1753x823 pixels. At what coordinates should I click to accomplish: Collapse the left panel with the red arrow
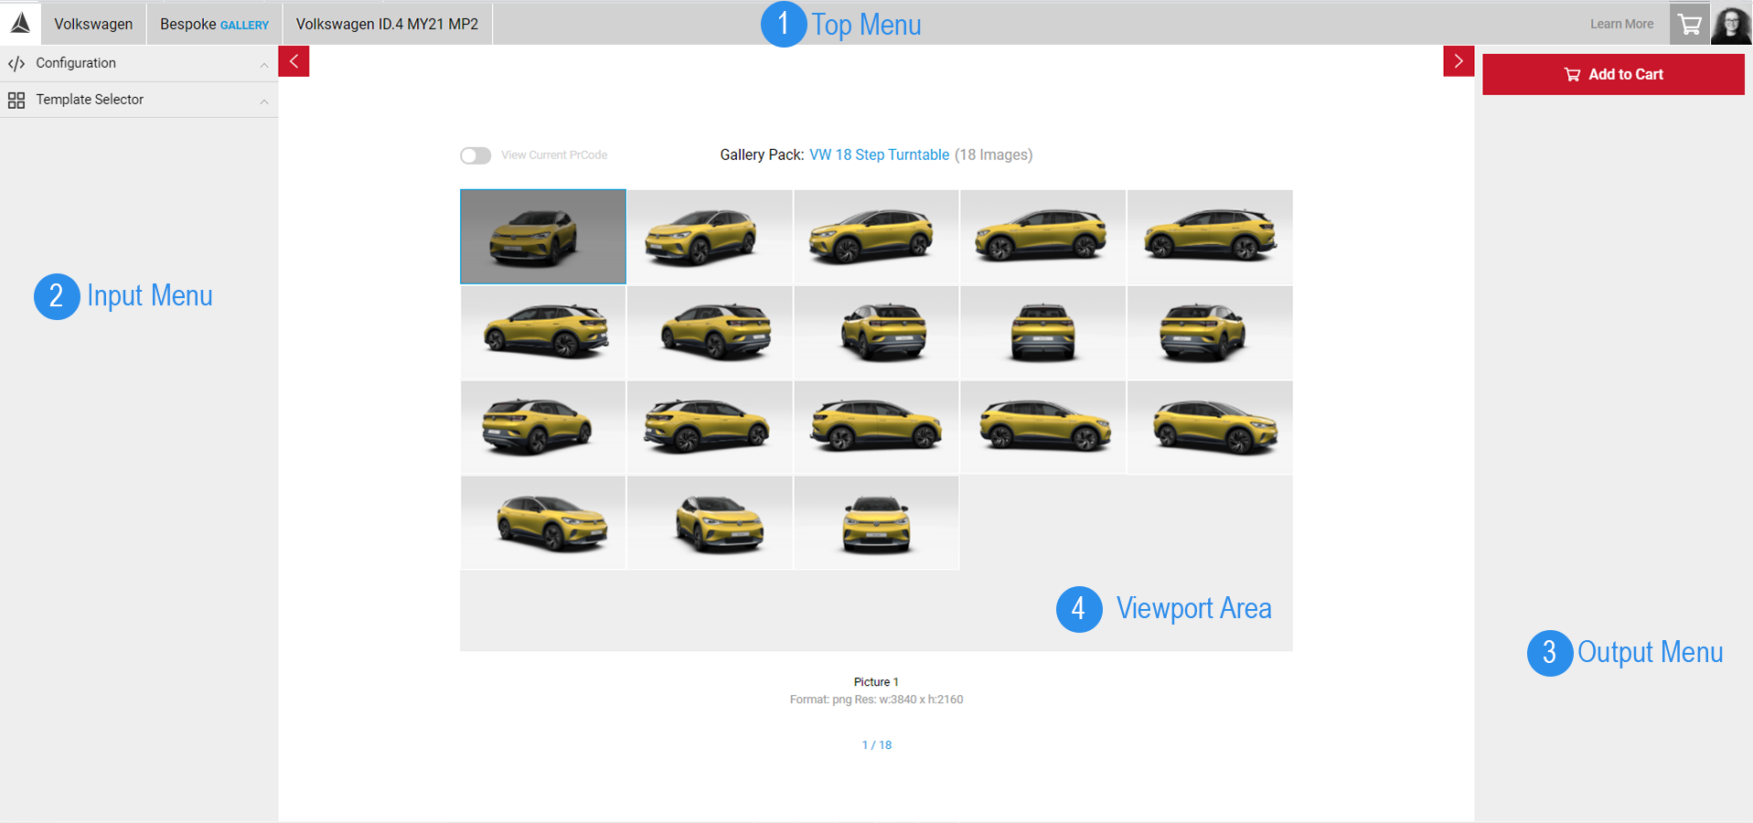[x=294, y=61]
